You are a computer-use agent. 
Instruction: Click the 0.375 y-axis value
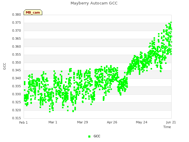(x=17, y=23)
